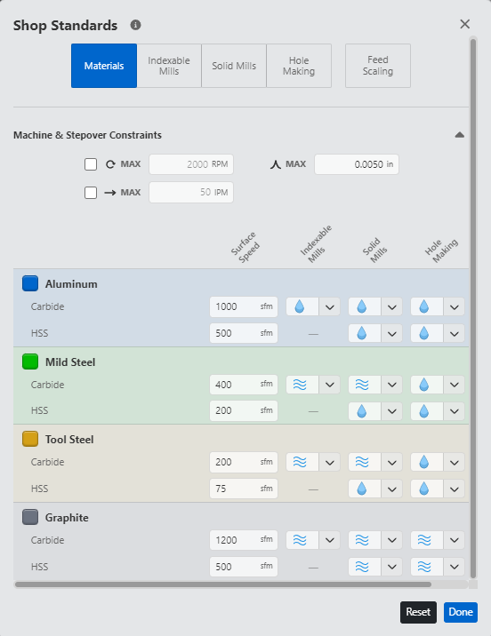Open Aluminum Carbide Solid Mills coolant dropdown

(x=392, y=307)
